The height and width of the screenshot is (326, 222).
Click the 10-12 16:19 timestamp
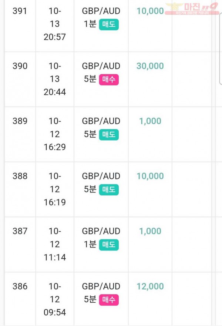tap(55, 189)
